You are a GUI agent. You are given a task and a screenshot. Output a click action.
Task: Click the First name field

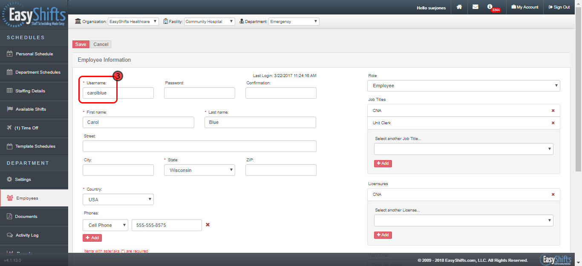click(138, 122)
